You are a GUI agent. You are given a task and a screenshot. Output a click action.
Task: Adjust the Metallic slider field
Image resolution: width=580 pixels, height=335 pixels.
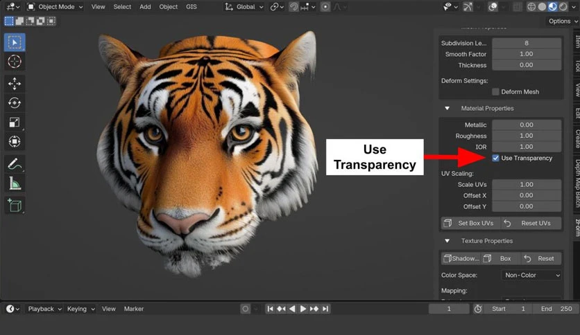tap(527, 125)
